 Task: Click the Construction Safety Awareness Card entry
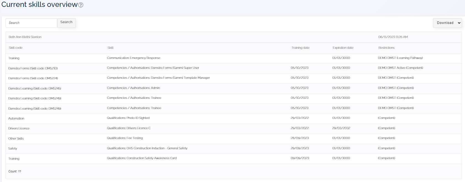(142, 158)
